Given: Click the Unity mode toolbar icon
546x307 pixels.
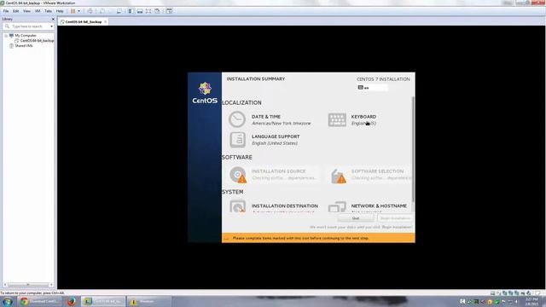Looking at the screenshot, I should 157,11.
